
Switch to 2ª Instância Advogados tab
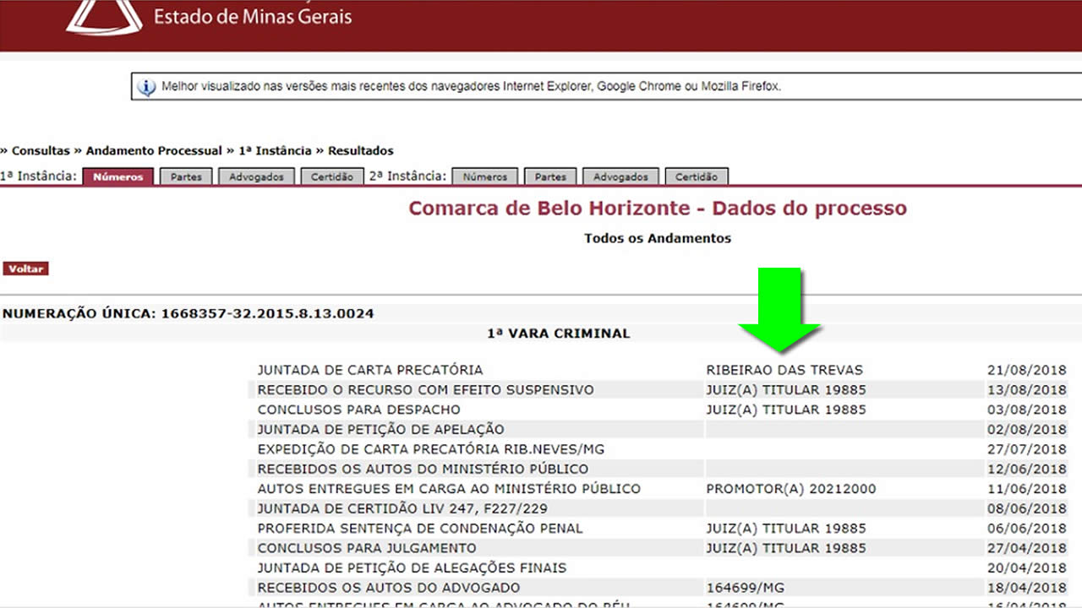620,177
